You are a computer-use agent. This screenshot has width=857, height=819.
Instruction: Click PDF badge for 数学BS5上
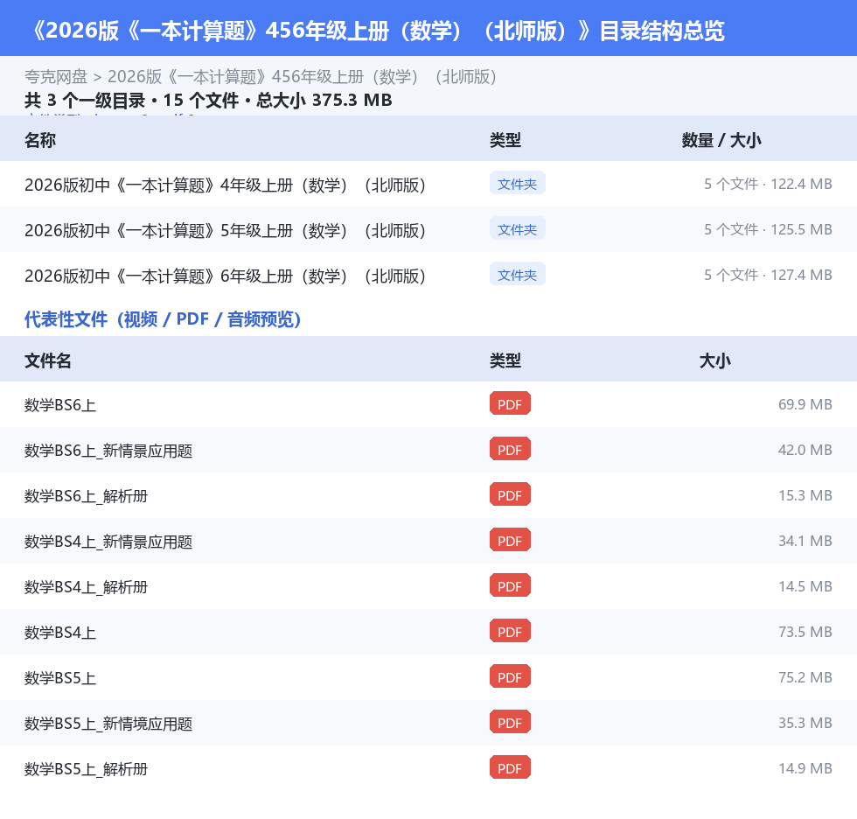(x=510, y=675)
